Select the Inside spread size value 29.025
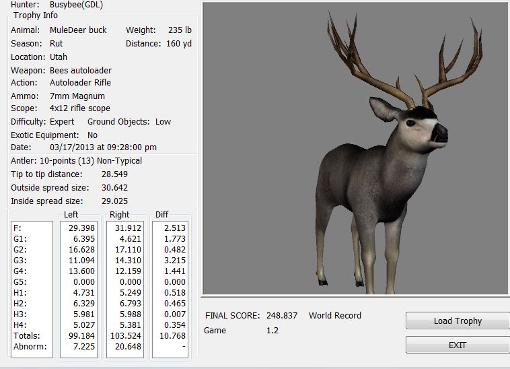The image size is (510, 369). point(114,201)
